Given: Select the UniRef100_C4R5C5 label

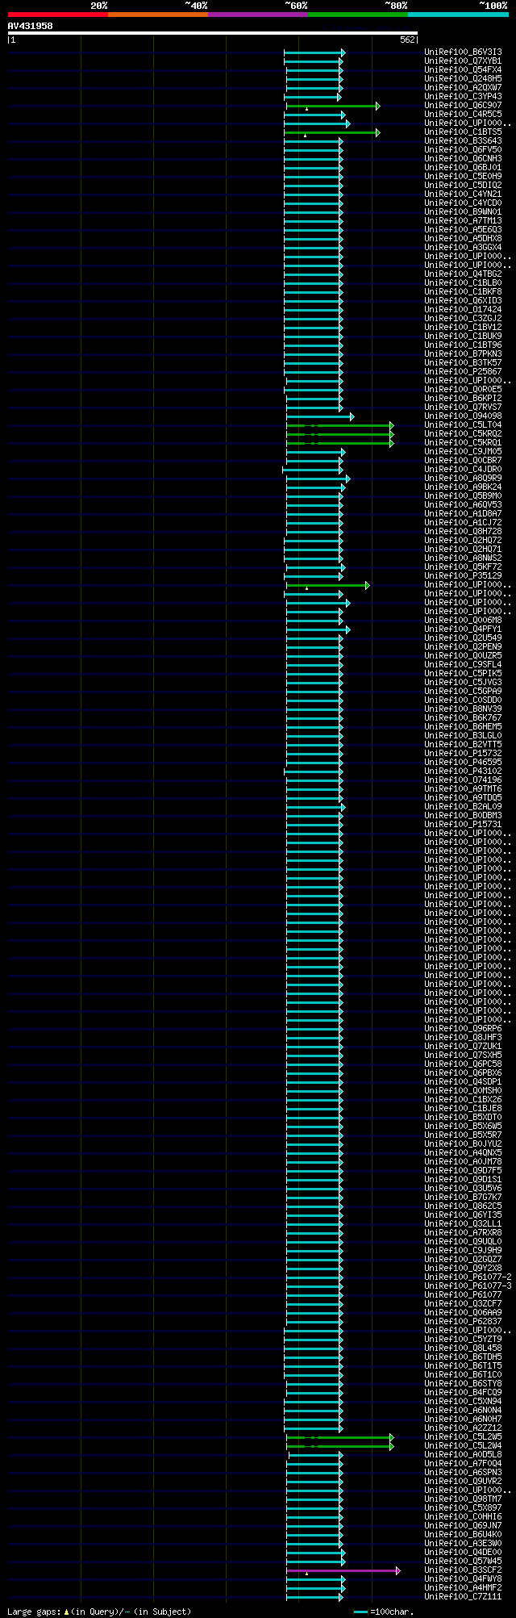Looking at the screenshot, I should tap(463, 114).
